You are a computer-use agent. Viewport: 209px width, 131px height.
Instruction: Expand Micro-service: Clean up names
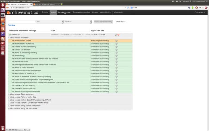tap(21, 94)
